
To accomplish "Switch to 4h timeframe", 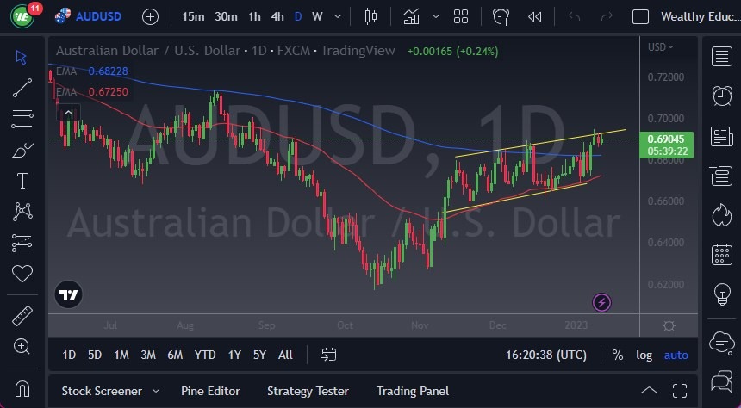I will click(277, 16).
